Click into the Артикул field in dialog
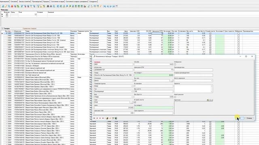Image resolution: width=259 pixels, height=145 pixels. coord(113,64)
